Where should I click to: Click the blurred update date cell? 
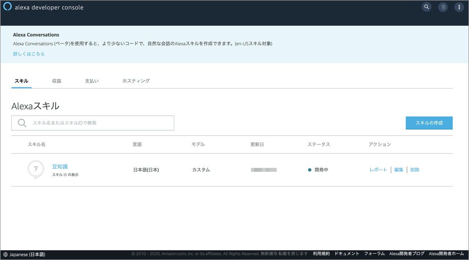click(x=264, y=170)
